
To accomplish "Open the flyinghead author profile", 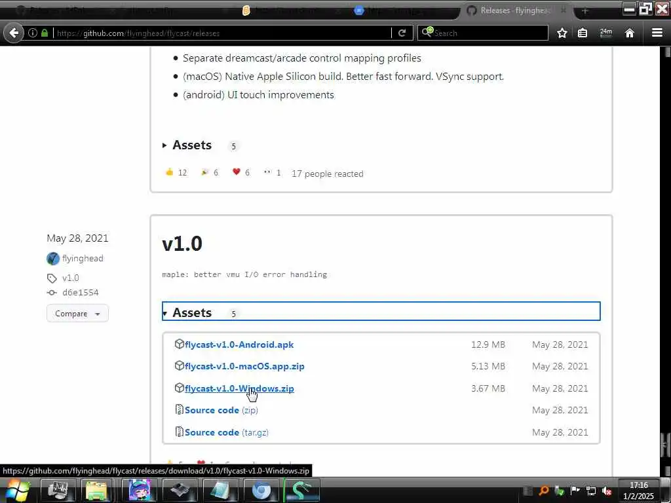I will 83,258.
